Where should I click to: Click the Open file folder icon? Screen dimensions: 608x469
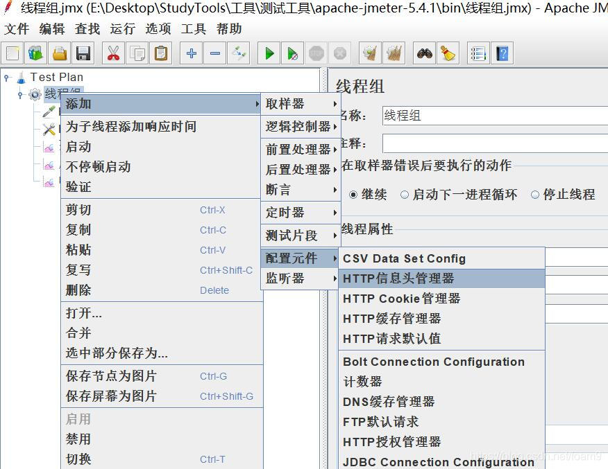pyautogui.click(x=59, y=53)
